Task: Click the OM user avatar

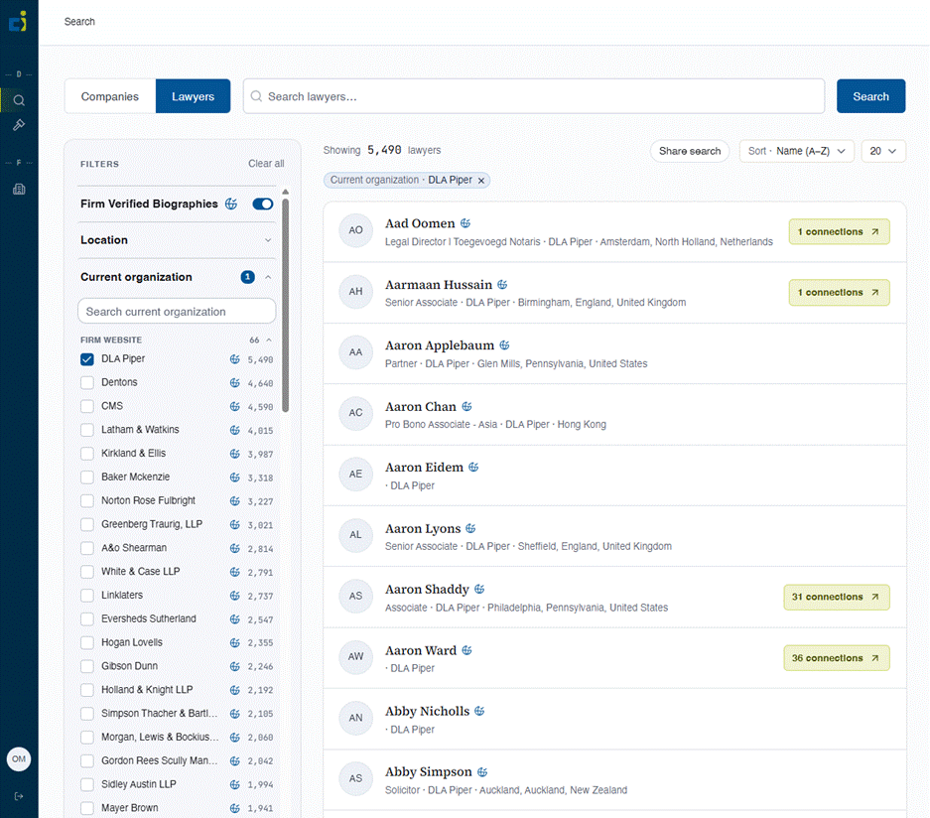Action: click(19, 758)
